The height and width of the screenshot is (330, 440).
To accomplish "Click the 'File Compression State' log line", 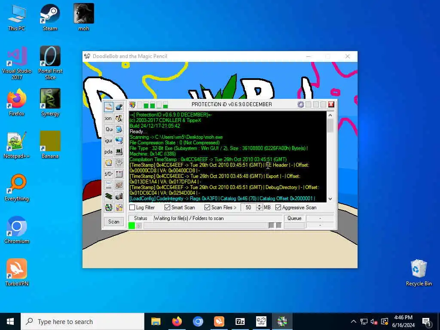I will pos(174,143).
